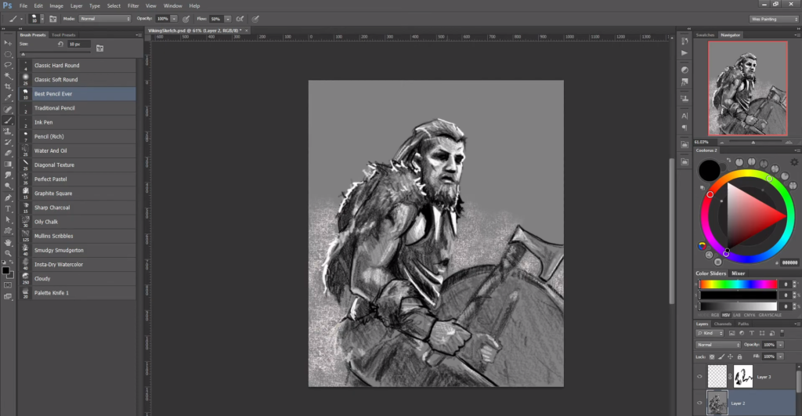The width and height of the screenshot is (802, 416).
Task: Hide Layer 3 using eye icon
Action: (699, 377)
